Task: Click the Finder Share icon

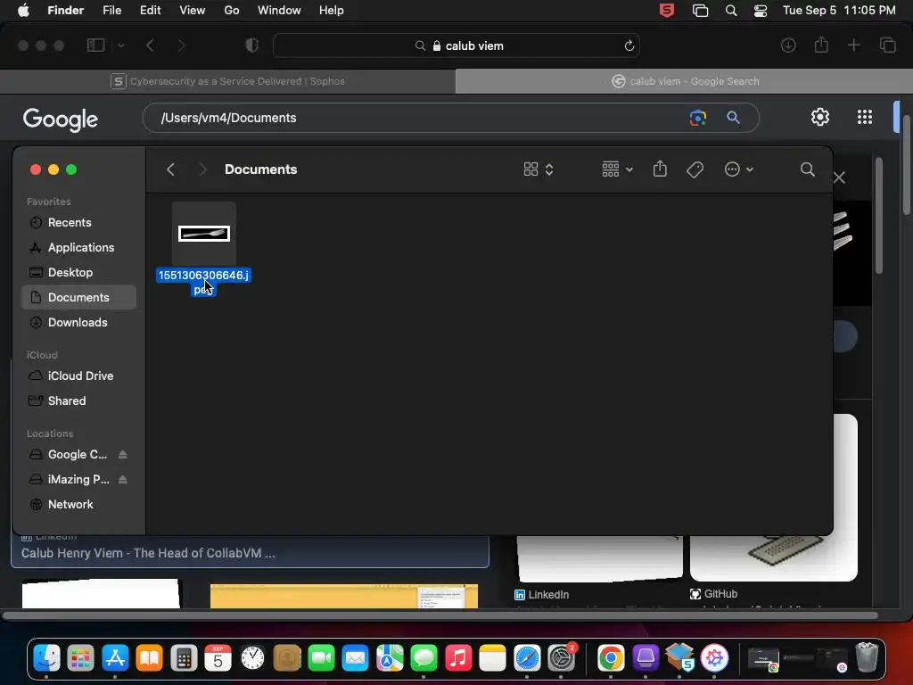Action: (660, 169)
